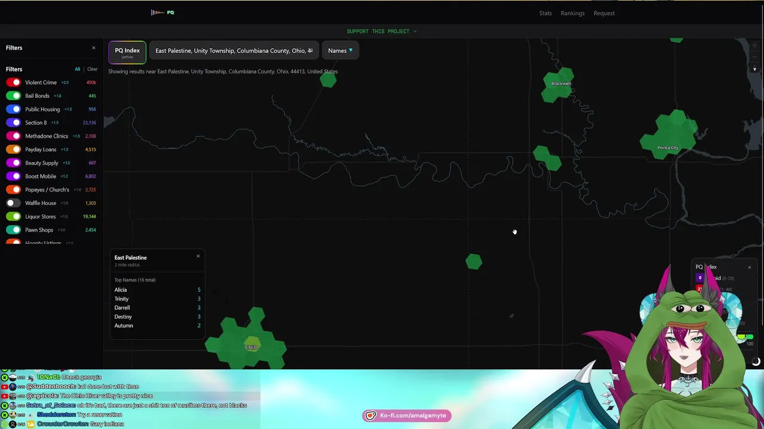
Task: Enable the Waffle House filter
Action: click(13, 203)
